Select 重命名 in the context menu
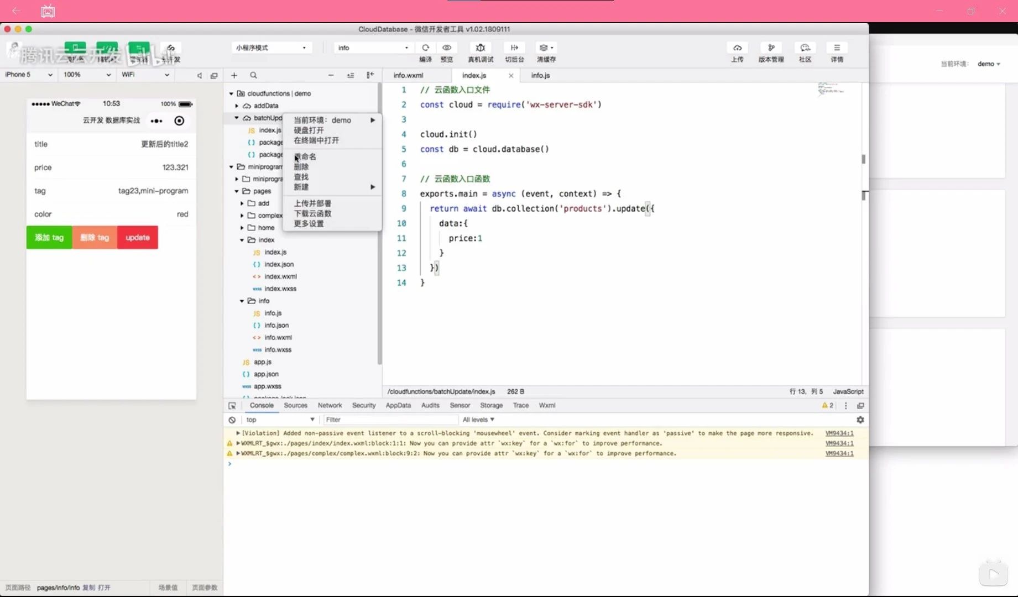The height and width of the screenshot is (597, 1018). coord(332,156)
